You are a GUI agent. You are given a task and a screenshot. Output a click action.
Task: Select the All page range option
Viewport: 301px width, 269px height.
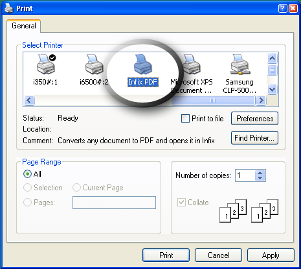point(27,174)
